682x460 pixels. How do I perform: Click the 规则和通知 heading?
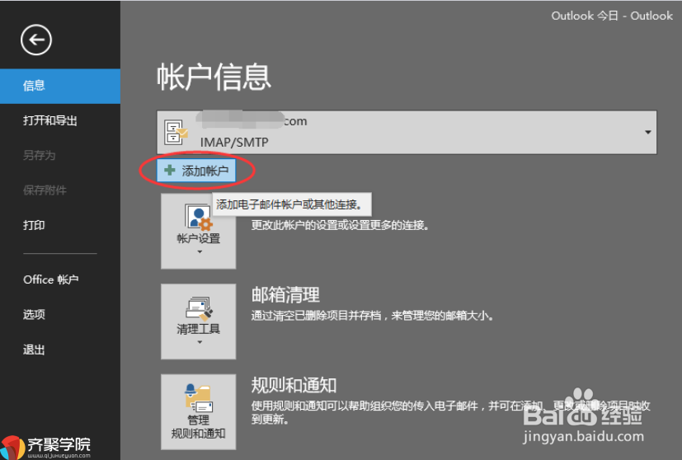pos(294,385)
